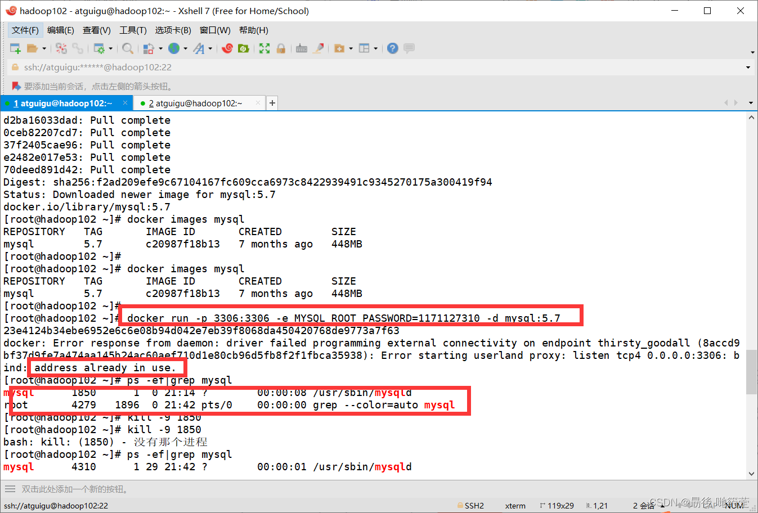Click the red flag add-session icon
Image resolution: width=758 pixels, height=513 pixels.
(x=16, y=86)
